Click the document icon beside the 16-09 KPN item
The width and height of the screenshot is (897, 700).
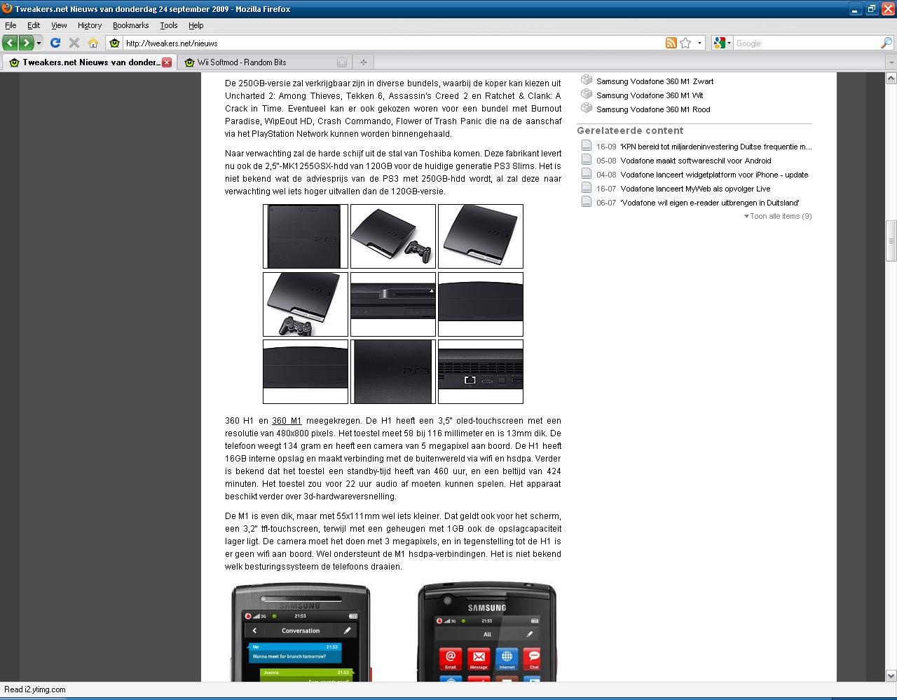587,146
